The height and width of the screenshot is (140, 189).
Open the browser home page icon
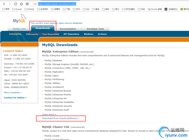tap(21, 4)
